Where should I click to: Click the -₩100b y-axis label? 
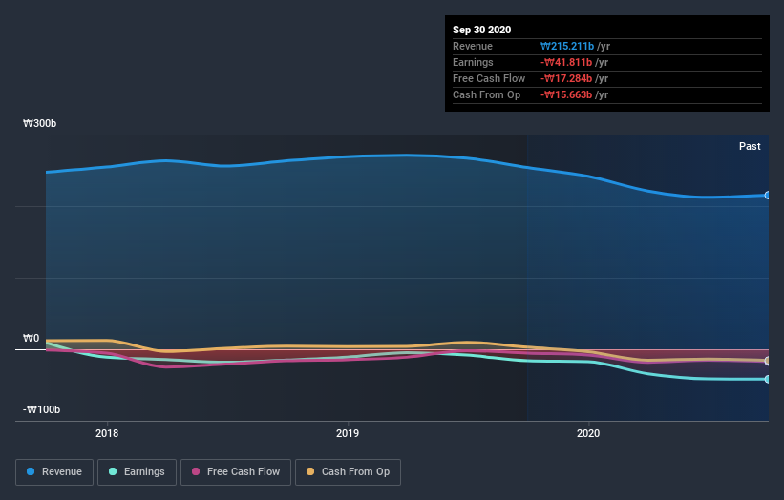[x=41, y=409]
